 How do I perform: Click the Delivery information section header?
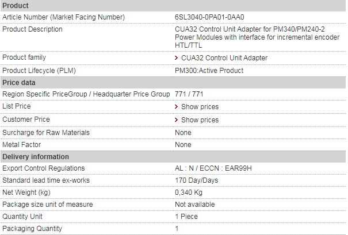pyautogui.click(x=173, y=156)
